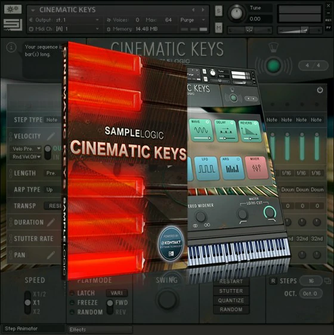Click the ARP tile on box art
334x335 pixels.
232,168
